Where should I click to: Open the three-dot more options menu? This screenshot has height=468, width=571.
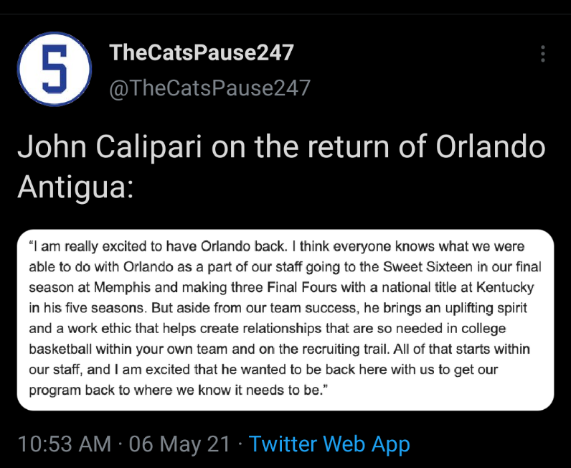coord(543,54)
